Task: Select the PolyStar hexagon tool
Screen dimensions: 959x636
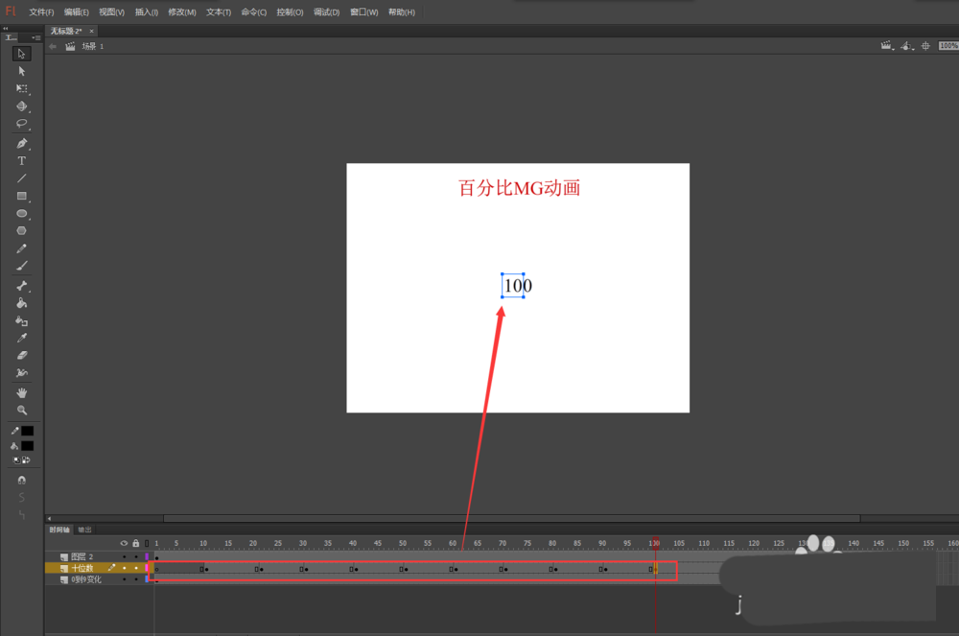Action: [21, 230]
